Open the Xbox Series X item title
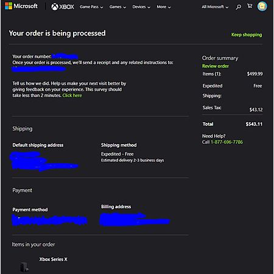The width and height of the screenshot is (274, 274). point(54,259)
